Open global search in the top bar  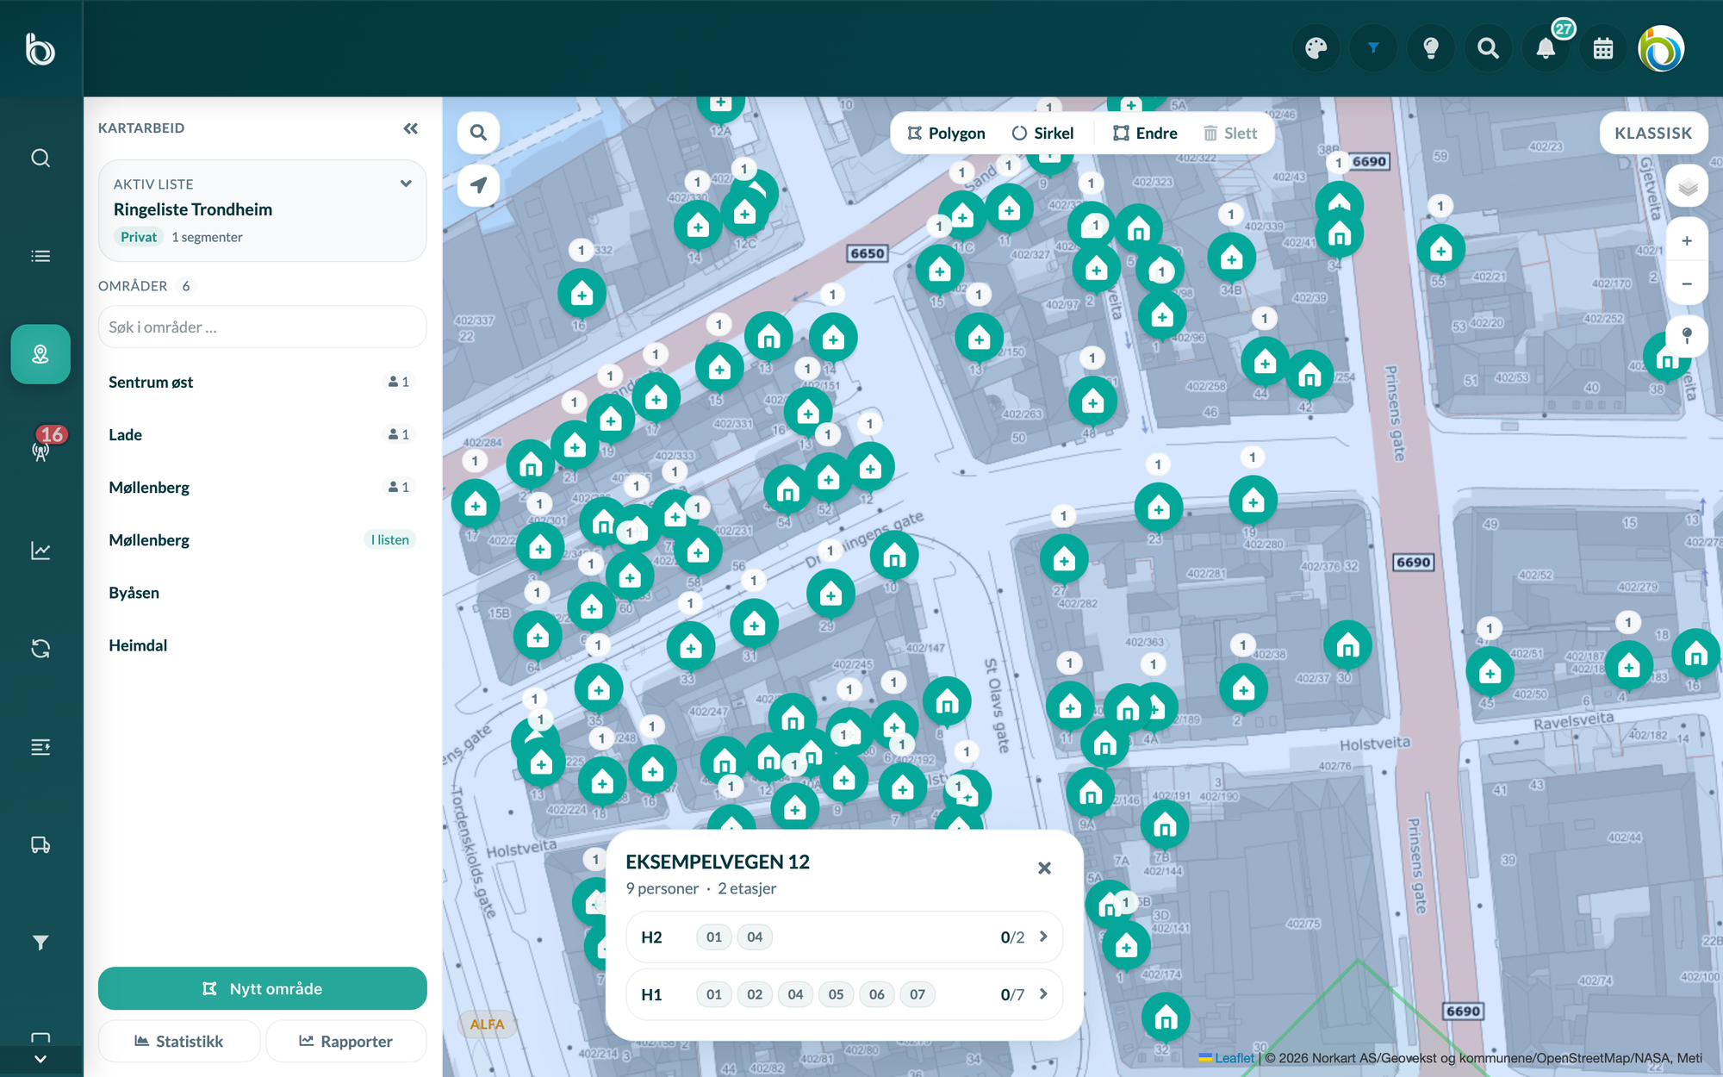[x=1488, y=48]
